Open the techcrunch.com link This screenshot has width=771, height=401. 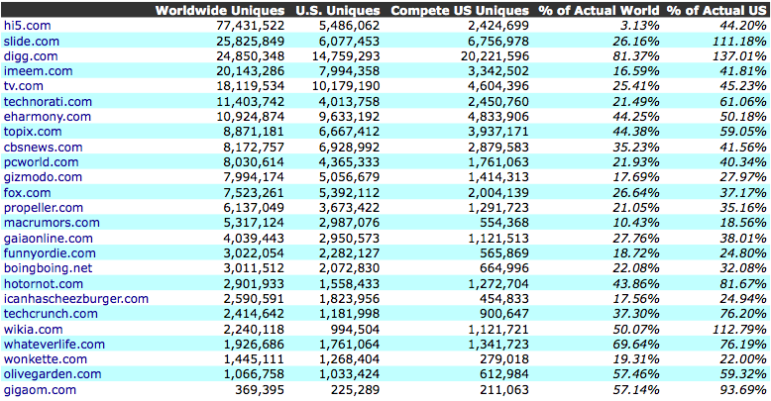pyautogui.click(x=51, y=314)
